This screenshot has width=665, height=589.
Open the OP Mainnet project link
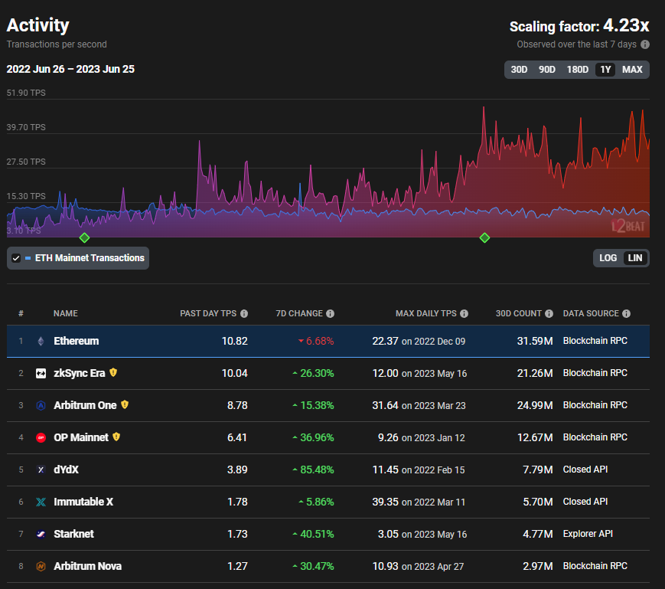tap(81, 437)
